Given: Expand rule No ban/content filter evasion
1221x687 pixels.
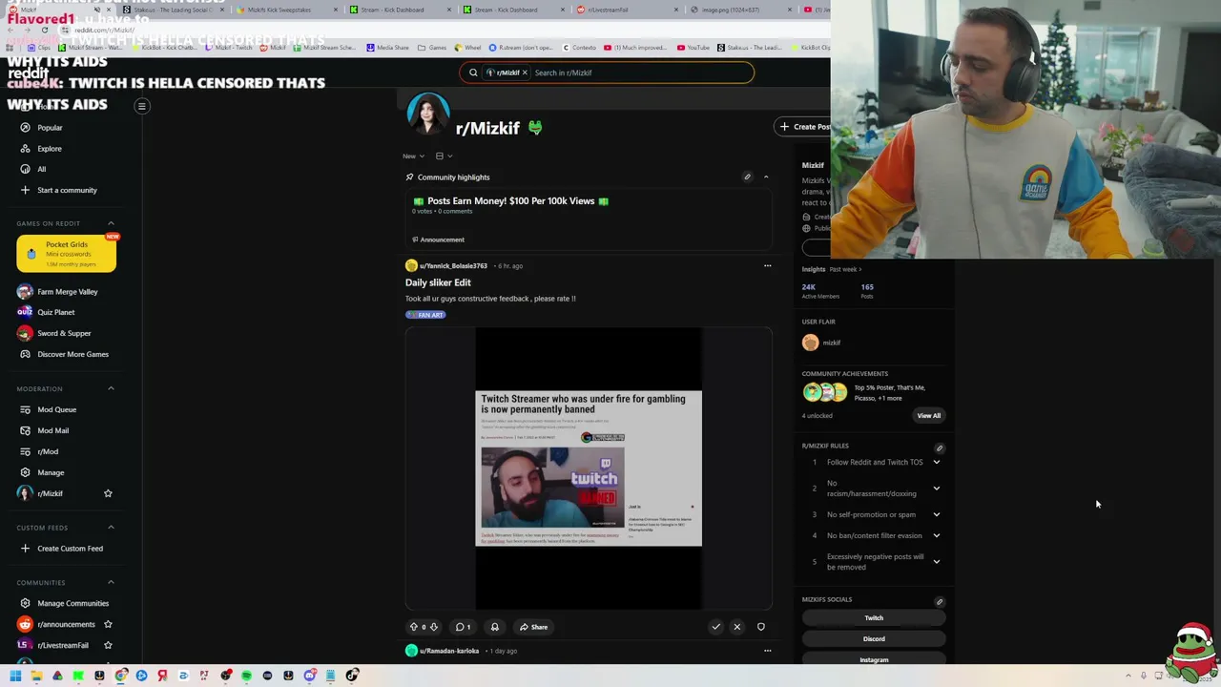Looking at the screenshot, I should click(x=936, y=536).
